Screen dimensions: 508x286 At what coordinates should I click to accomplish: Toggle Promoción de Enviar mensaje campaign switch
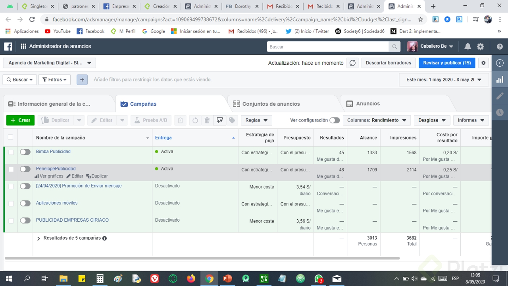point(25,186)
